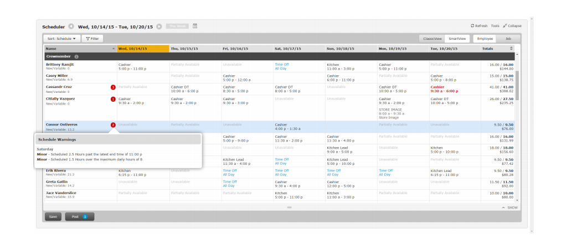This screenshot has width=567, height=250.
Task: Sort by the Totals column arrows
Action: pos(511,49)
